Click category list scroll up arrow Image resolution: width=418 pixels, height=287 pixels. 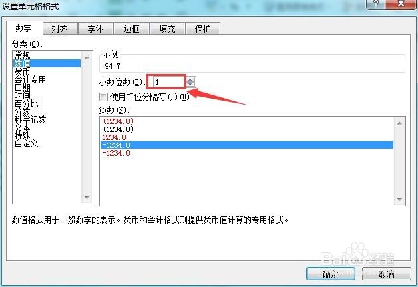(x=87, y=57)
